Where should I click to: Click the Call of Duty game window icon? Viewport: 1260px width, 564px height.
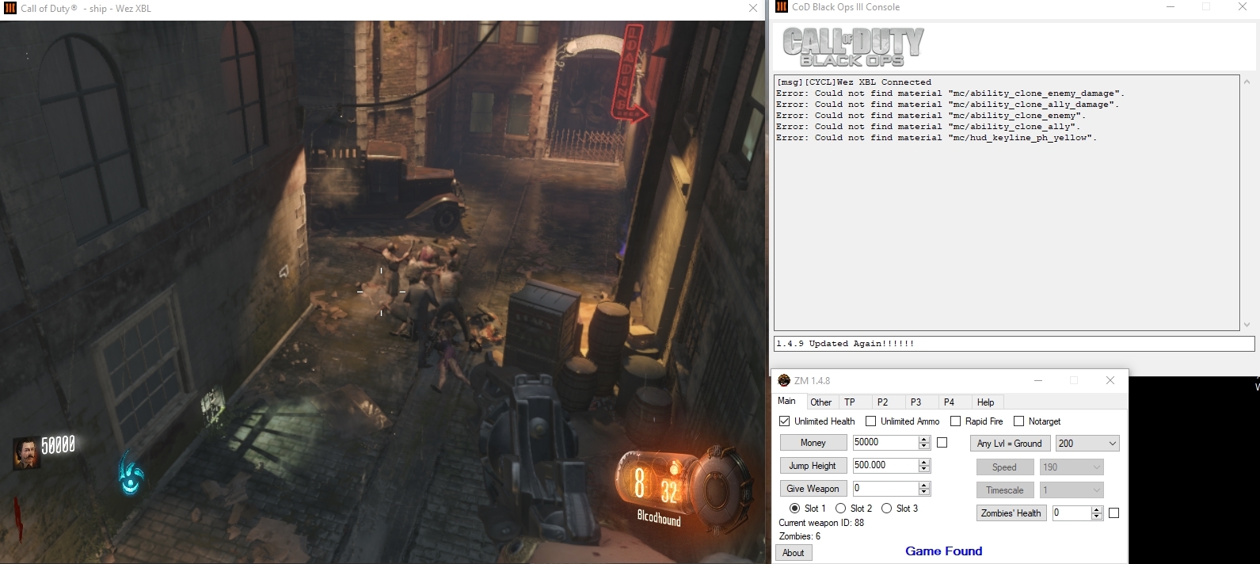[10, 8]
